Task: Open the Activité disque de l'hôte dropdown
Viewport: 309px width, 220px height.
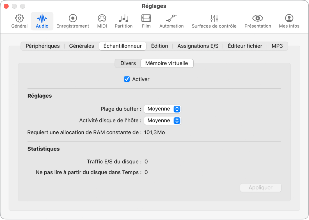Action: pos(162,120)
